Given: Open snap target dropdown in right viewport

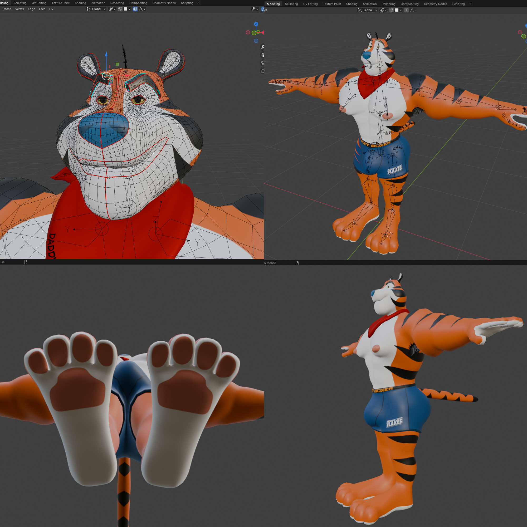Looking at the screenshot, I should coord(398,10).
